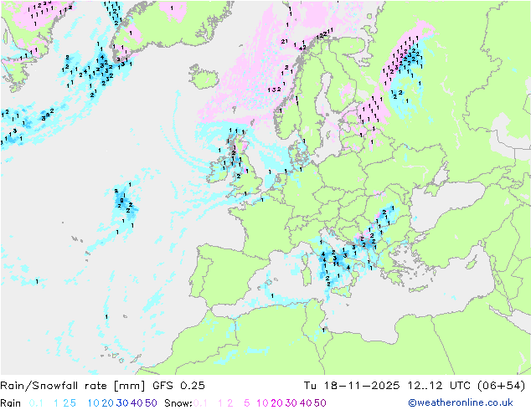The width and height of the screenshot is (531, 410).
Task: Select the Rain legend 40 color value
Action: tap(137, 403)
